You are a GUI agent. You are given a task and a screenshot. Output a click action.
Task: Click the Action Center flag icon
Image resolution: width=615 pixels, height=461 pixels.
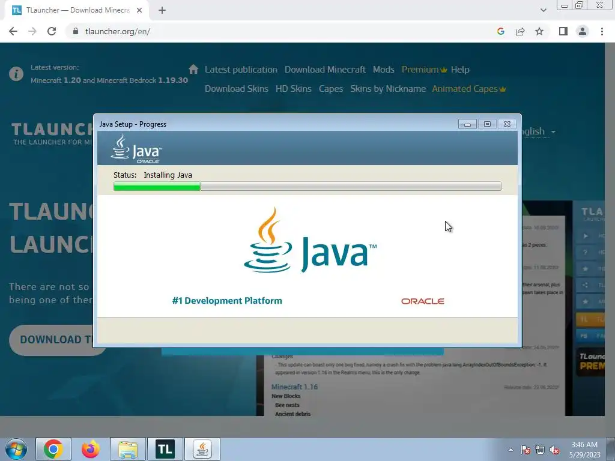pos(525,450)
